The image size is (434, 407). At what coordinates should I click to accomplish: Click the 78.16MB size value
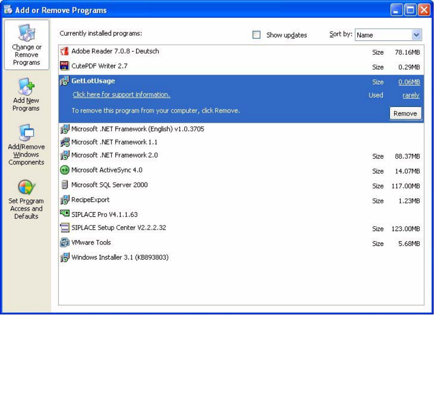(x=407, y=52)
